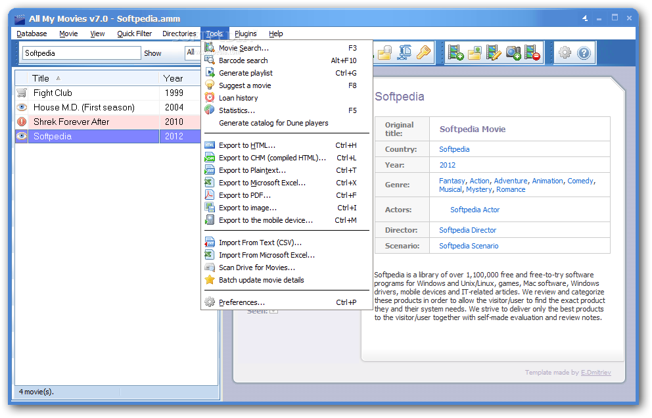Click the open database folder icon
This screenshot has height=418, width=652.
click(384, 53)
